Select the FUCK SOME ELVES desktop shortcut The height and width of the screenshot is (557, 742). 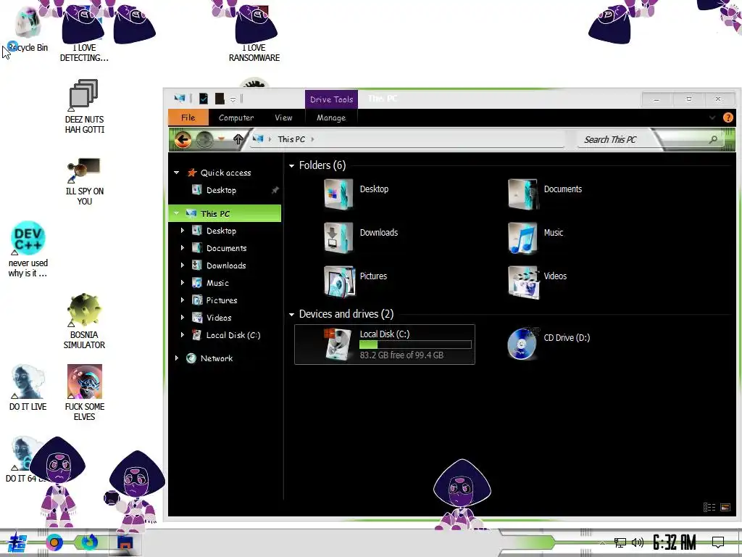pyautogui.click(x=84, y=392)
